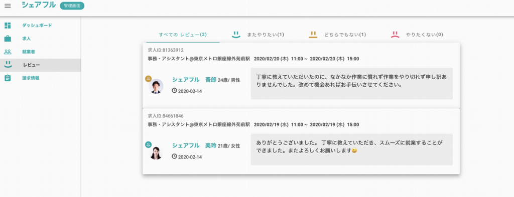The height and width of the screenshot is (197, 514).
Task: Open worker profile シェアフル 美玲
Action: click(194, 146)
